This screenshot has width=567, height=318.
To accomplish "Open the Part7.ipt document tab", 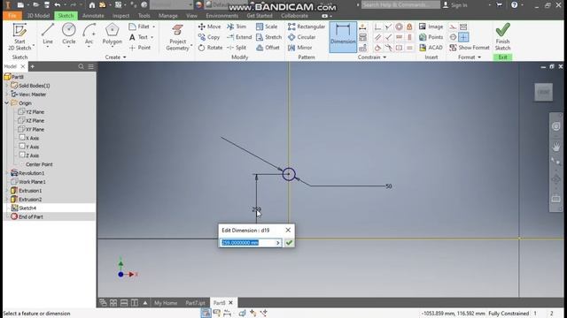I will [x=195, y=303].
